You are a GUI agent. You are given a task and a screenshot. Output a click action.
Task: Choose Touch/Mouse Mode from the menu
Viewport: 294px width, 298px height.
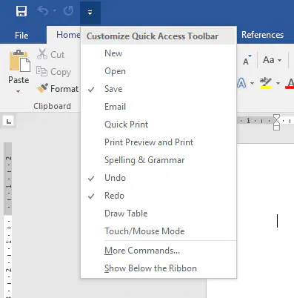pos(158,231)
